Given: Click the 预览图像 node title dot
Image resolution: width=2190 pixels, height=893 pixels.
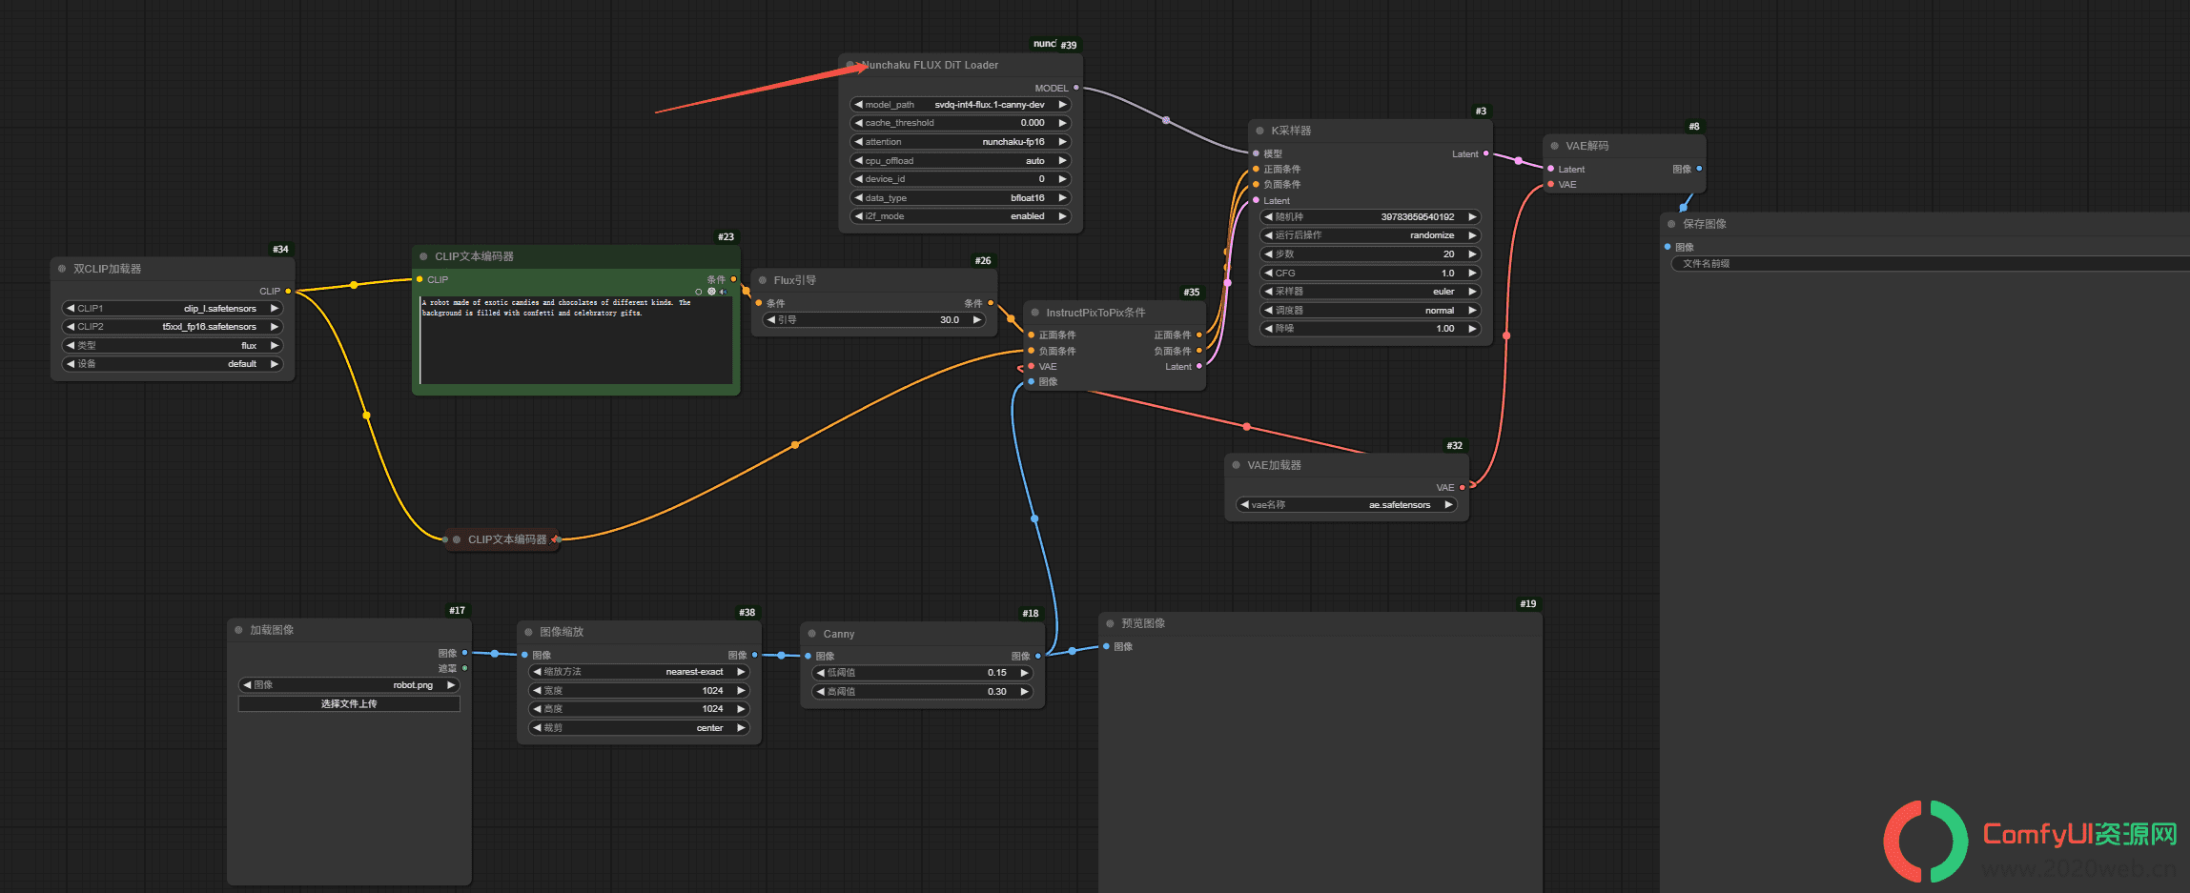Looking at the screenshot, I should (1110, 623).
